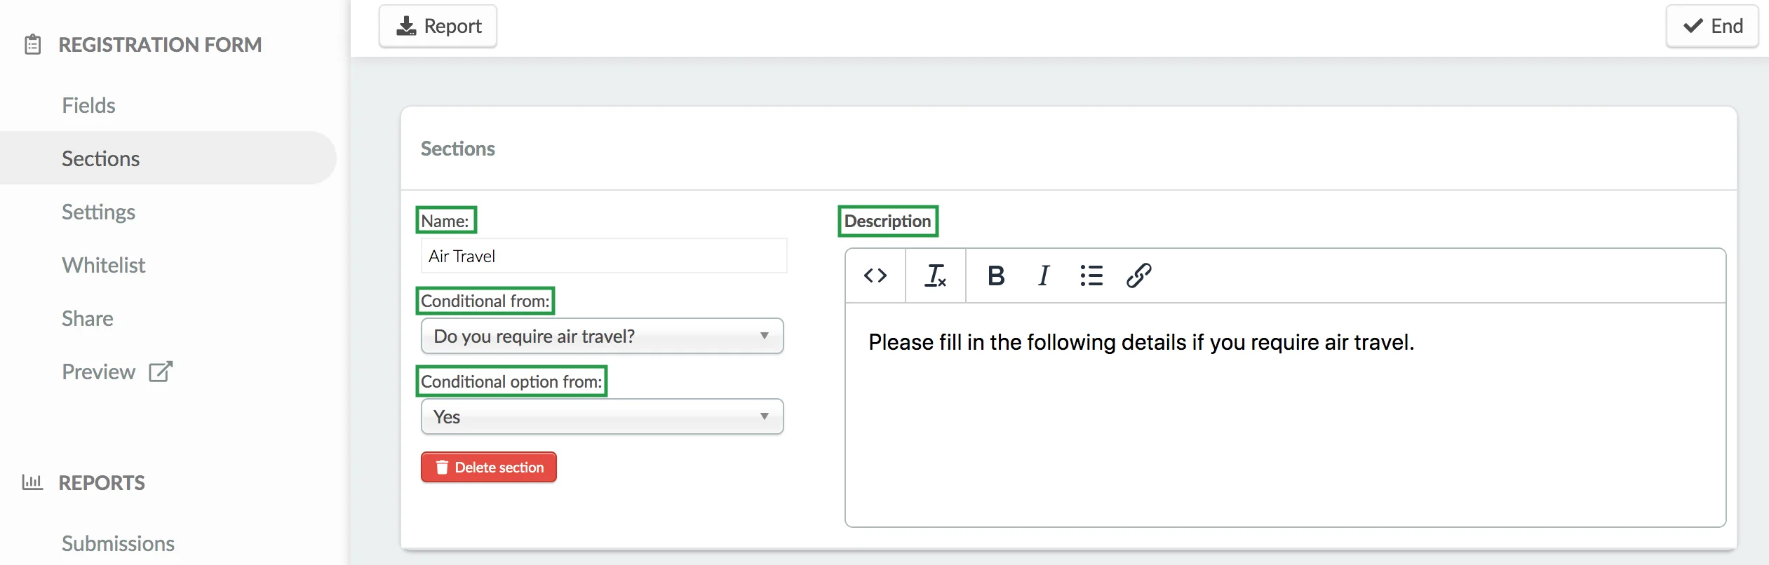Viewport: 1769px width, 565px height.
Task: Click the Name field containing Air Travel
Action: pos(604,256)
